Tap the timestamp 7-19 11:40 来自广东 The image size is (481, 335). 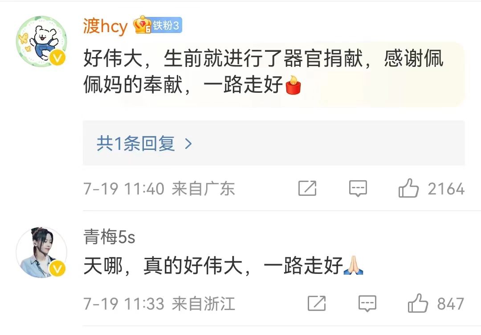(x=159, y=188)
